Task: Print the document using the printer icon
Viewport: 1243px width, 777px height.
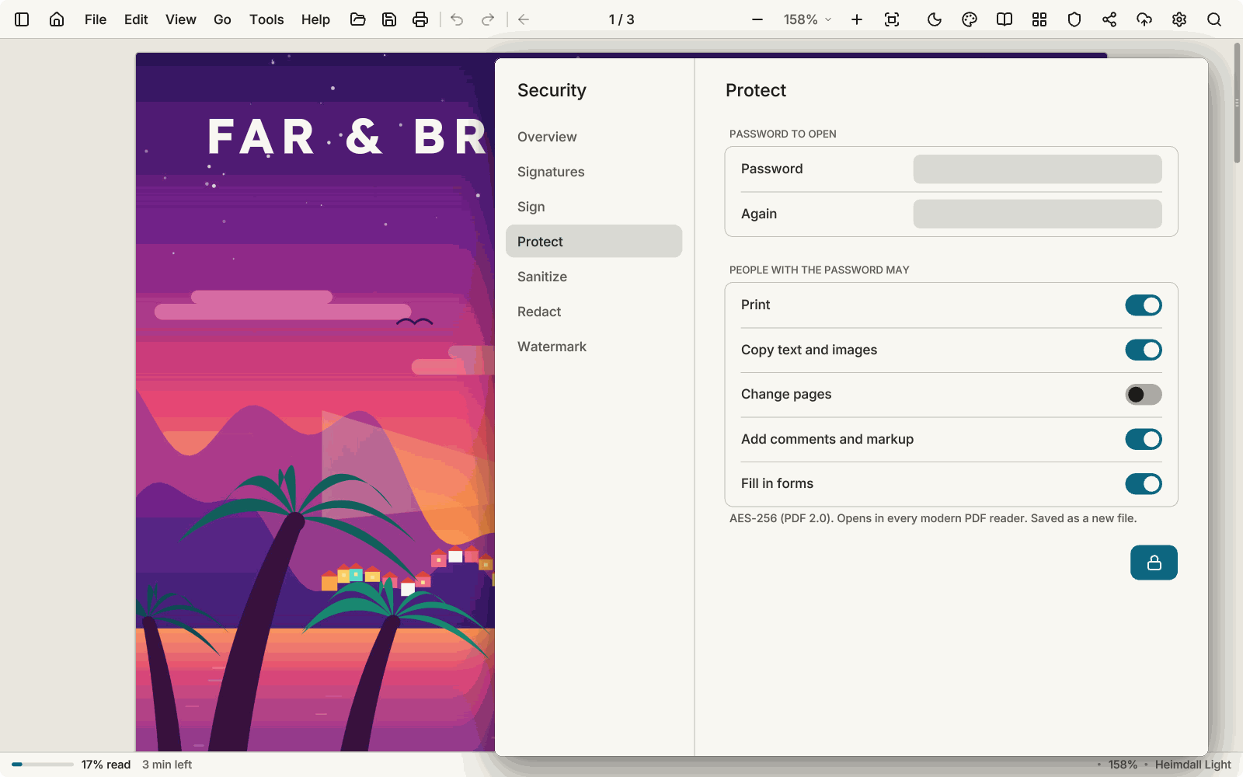Action: pyautogui.click(x=420, y=19)
